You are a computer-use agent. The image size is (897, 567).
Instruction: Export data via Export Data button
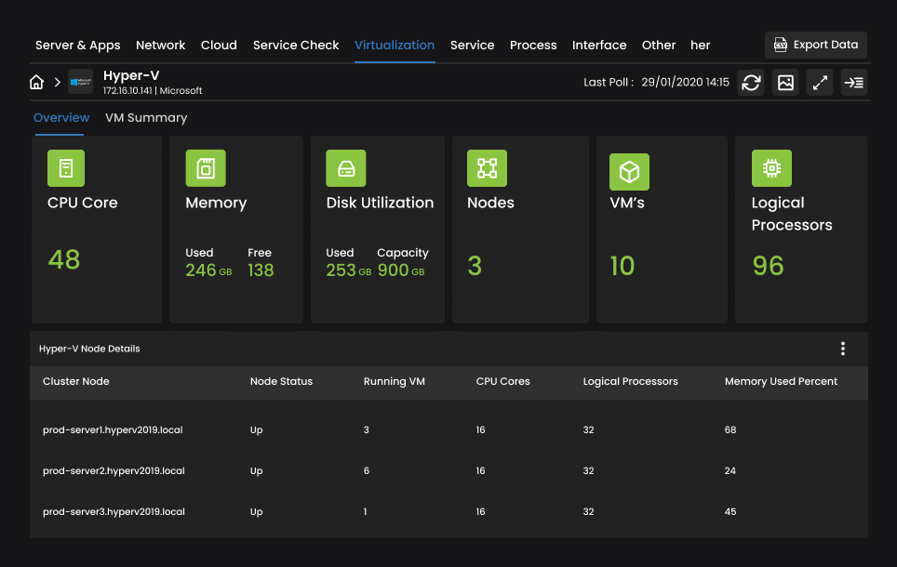click(x=816, y=45)
